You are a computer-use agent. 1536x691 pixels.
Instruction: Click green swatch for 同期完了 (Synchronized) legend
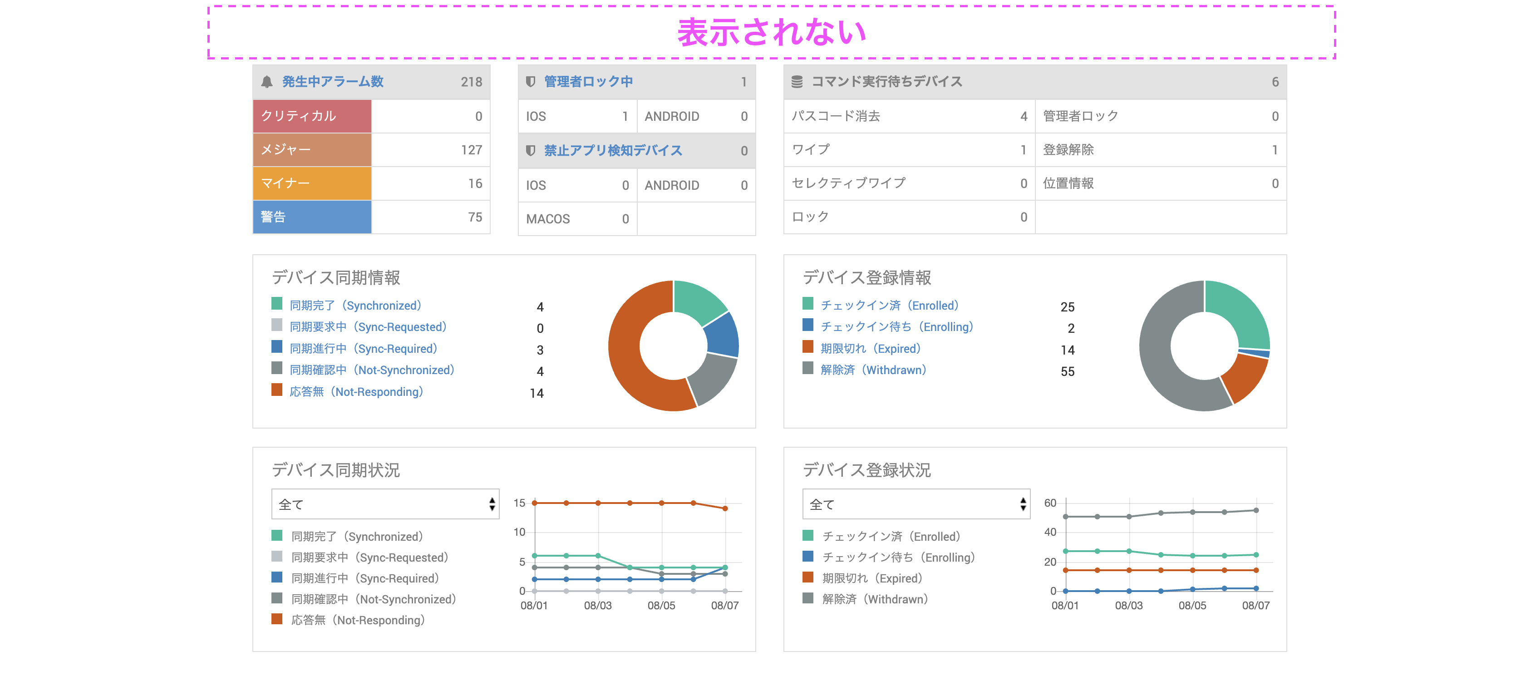(277, 304)
